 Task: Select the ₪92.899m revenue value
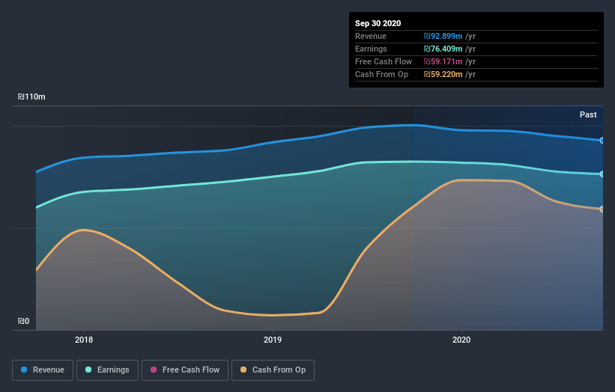[443, 36]
